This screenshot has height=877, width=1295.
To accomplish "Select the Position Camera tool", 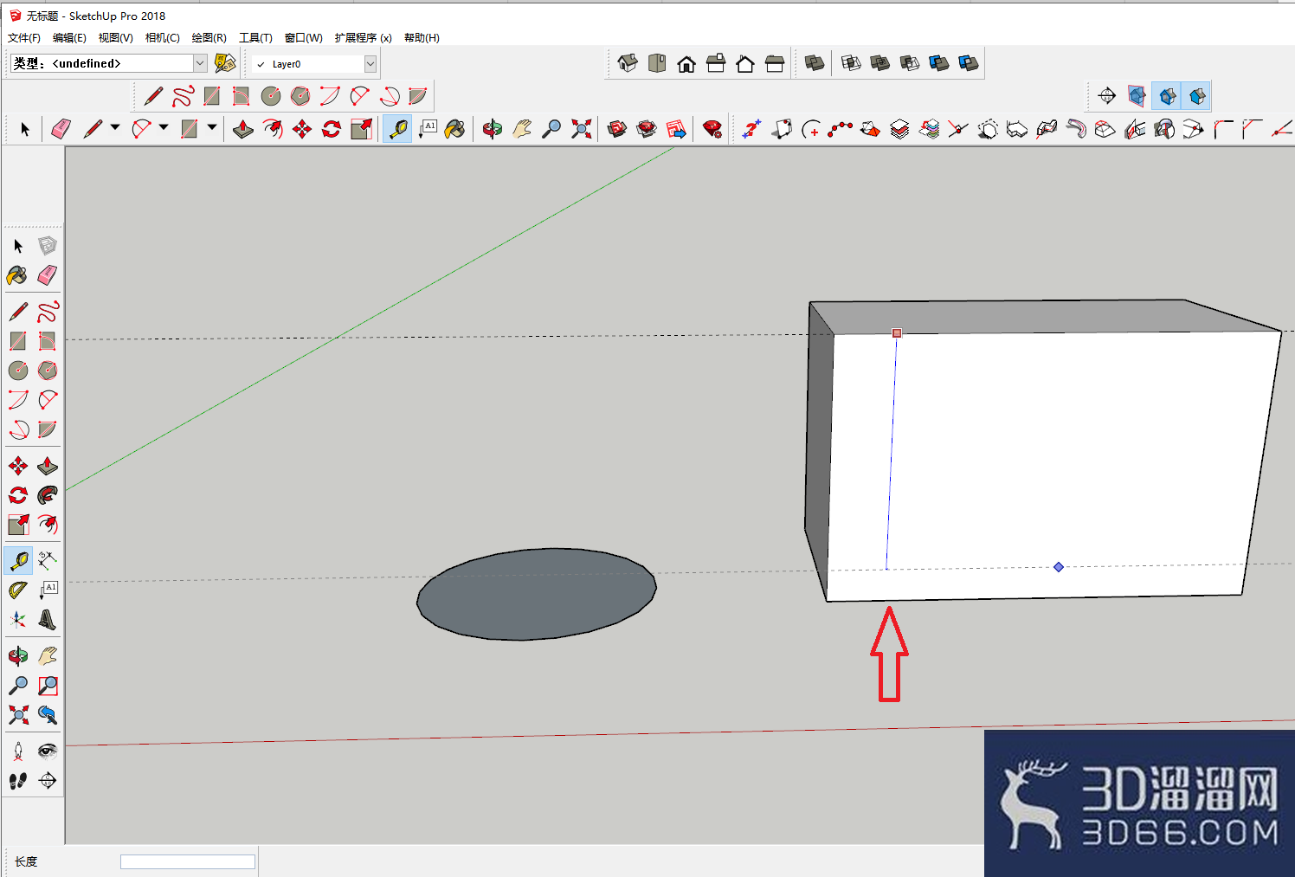I will point(18,751).
